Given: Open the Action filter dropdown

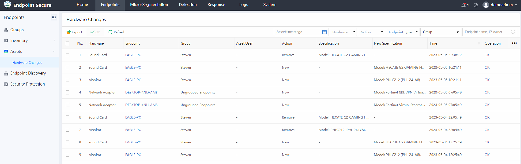Looking at the screenshot, I should (x=372, y=32).
